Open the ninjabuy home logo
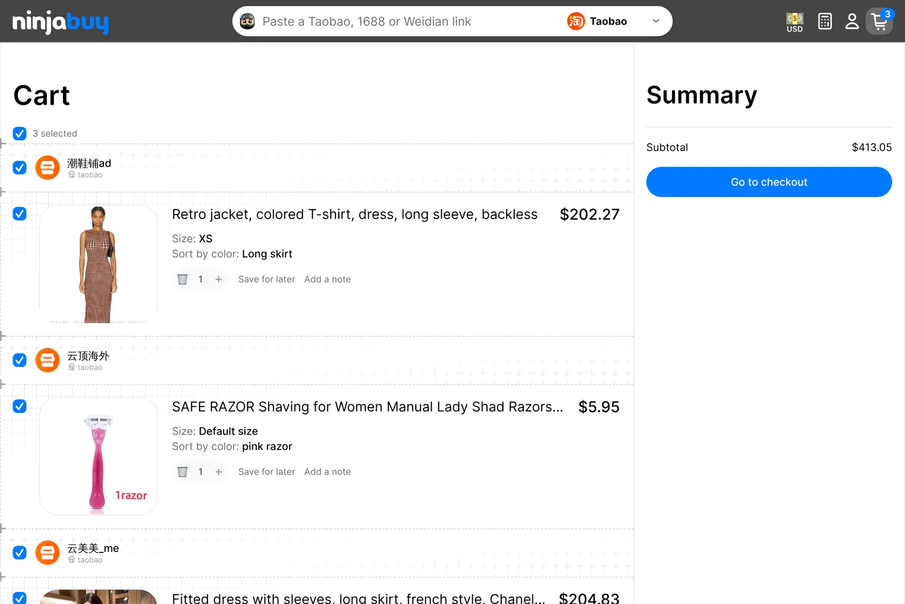 click(61, 22)
